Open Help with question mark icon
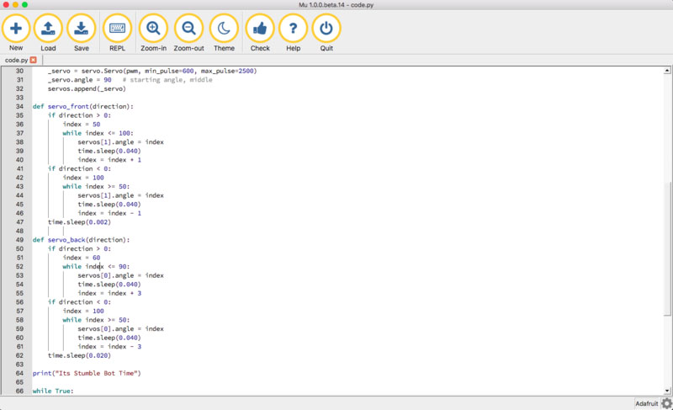This screenshot has height=410, width=673. pyautogui.click(x=293, y=29)
